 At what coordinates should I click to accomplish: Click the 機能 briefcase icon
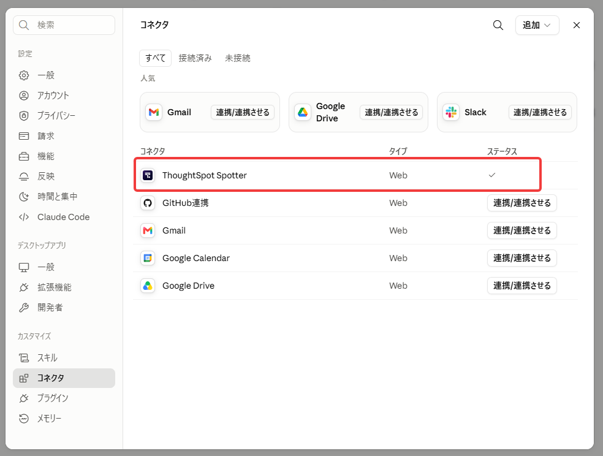(24, 156)
